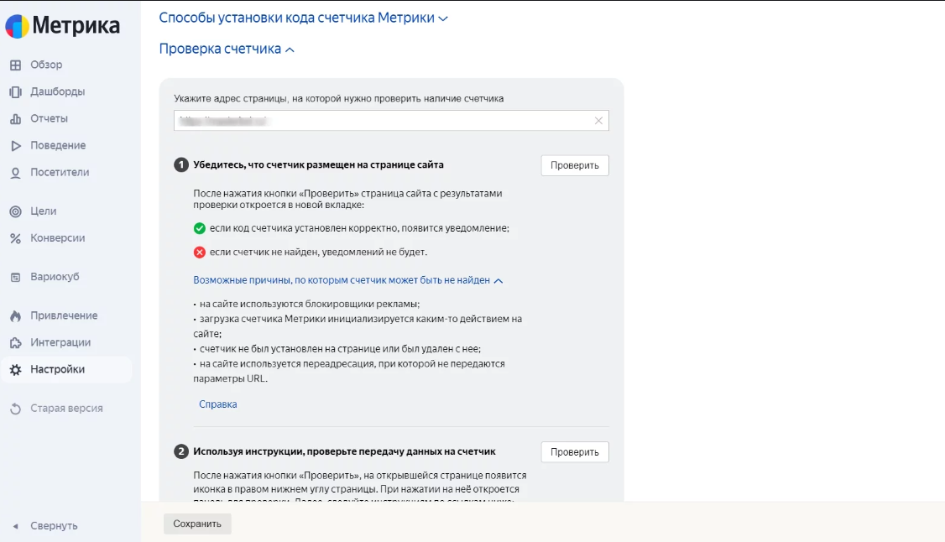Viewport: 945px width, 542px height.
Task: Open the Отчеты reports chart icon
Action: pyautogui.click(x=15, y=119)
